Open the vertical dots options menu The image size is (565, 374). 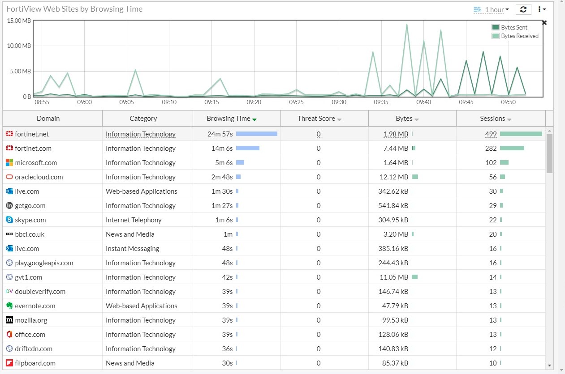click(x=542, y=9)
